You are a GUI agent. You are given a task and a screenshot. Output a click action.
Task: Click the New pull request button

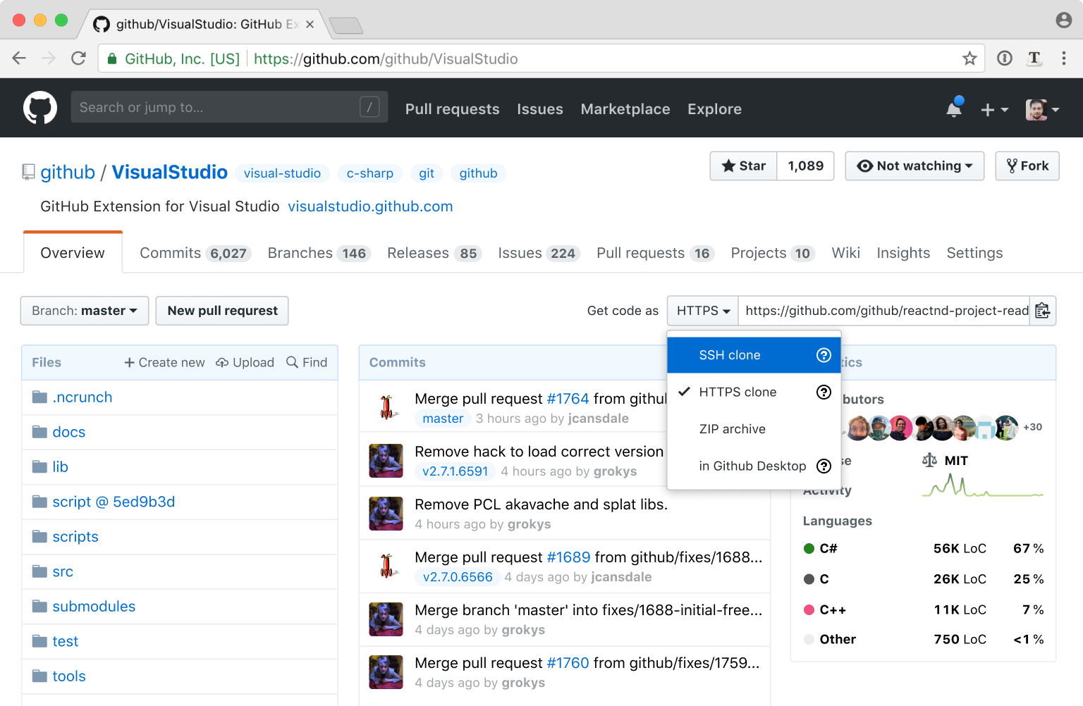pyautogui.click(x=222, y=311)
